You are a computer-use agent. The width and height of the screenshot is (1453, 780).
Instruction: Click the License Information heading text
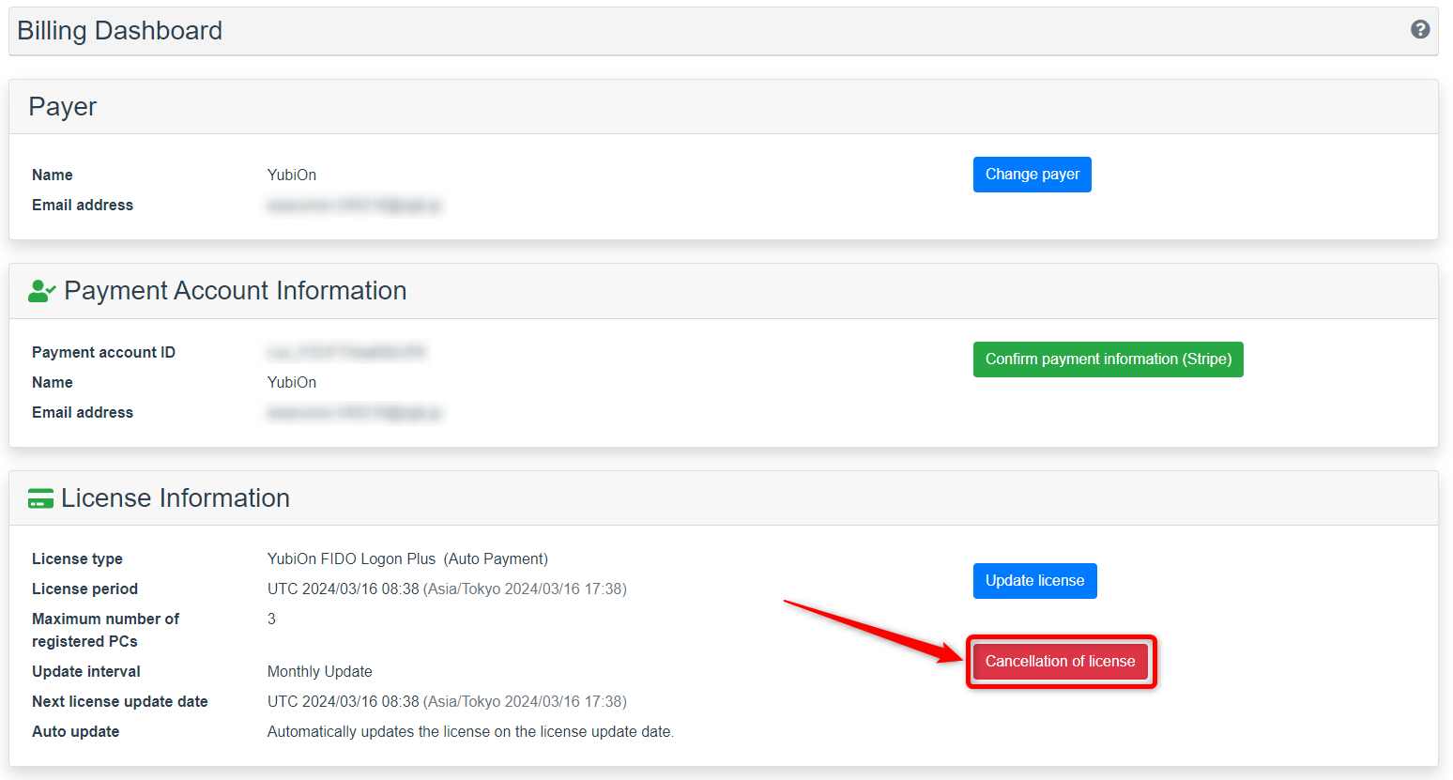tap(176, 498)
